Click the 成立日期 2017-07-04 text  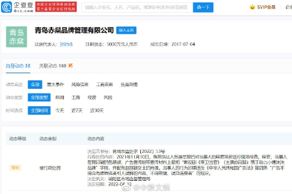[x=173, y=44]
